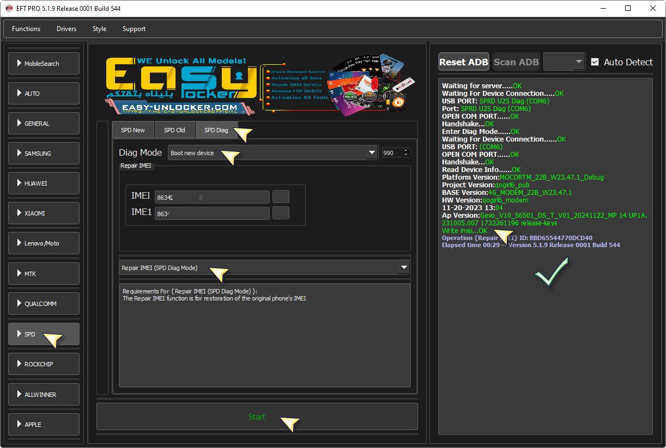The width and height of the screenshot is (666, 448).
Task: Click the EFT PRO title bar icon
Action: pos(9,9)
